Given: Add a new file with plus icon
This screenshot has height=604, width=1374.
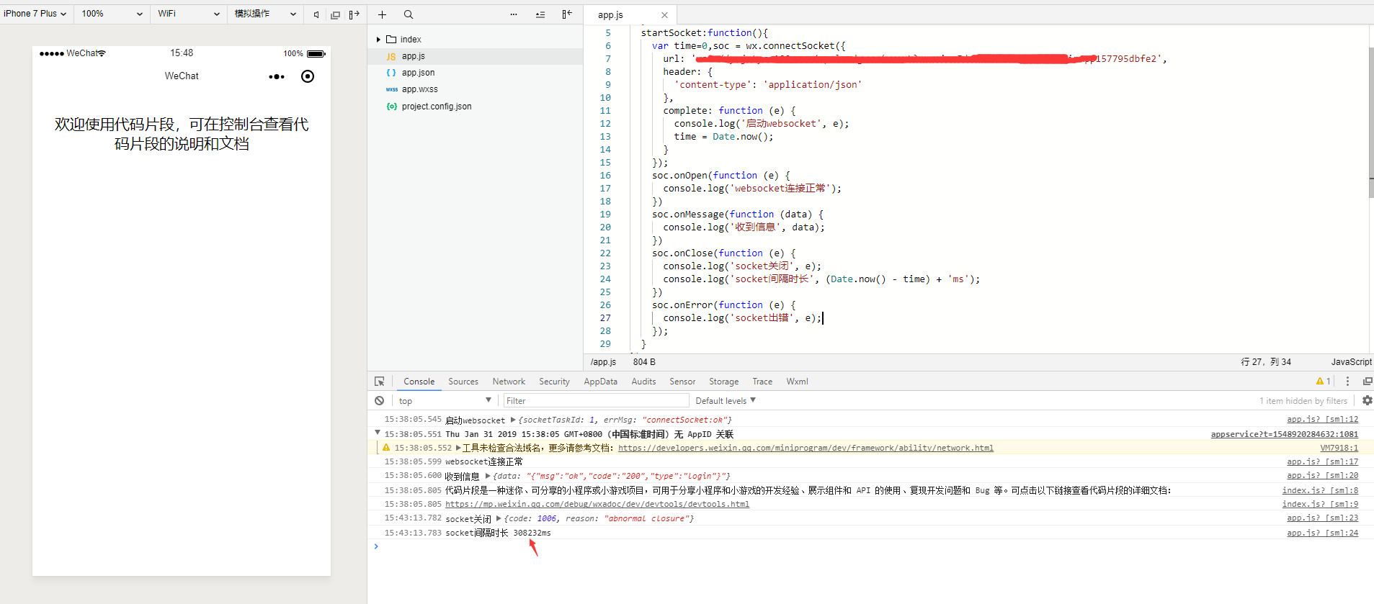Looking at the screenshot, I should [x=382, y=14].
